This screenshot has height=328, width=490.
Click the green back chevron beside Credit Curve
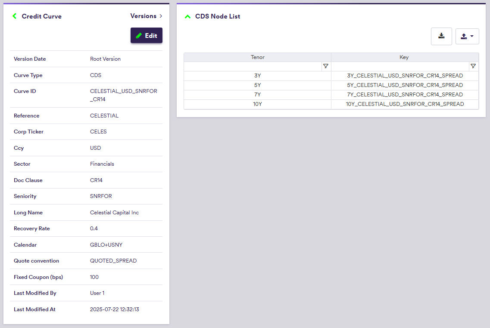pos(14,16)
